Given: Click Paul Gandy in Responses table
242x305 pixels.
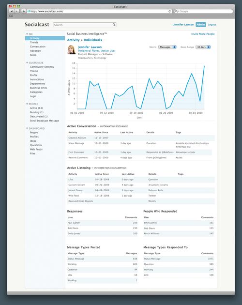Looking at the screenshot, I should (74, 223).
